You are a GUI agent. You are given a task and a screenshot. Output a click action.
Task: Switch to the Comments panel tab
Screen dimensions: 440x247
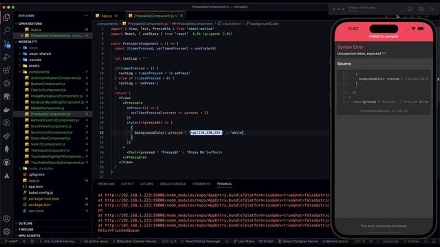click(201, 184)
